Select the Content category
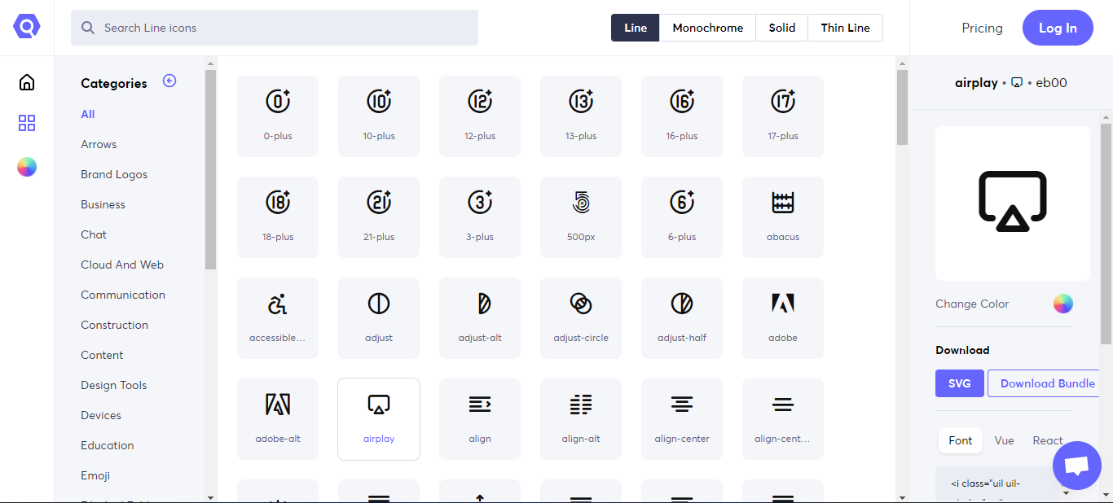 [102, 355]
